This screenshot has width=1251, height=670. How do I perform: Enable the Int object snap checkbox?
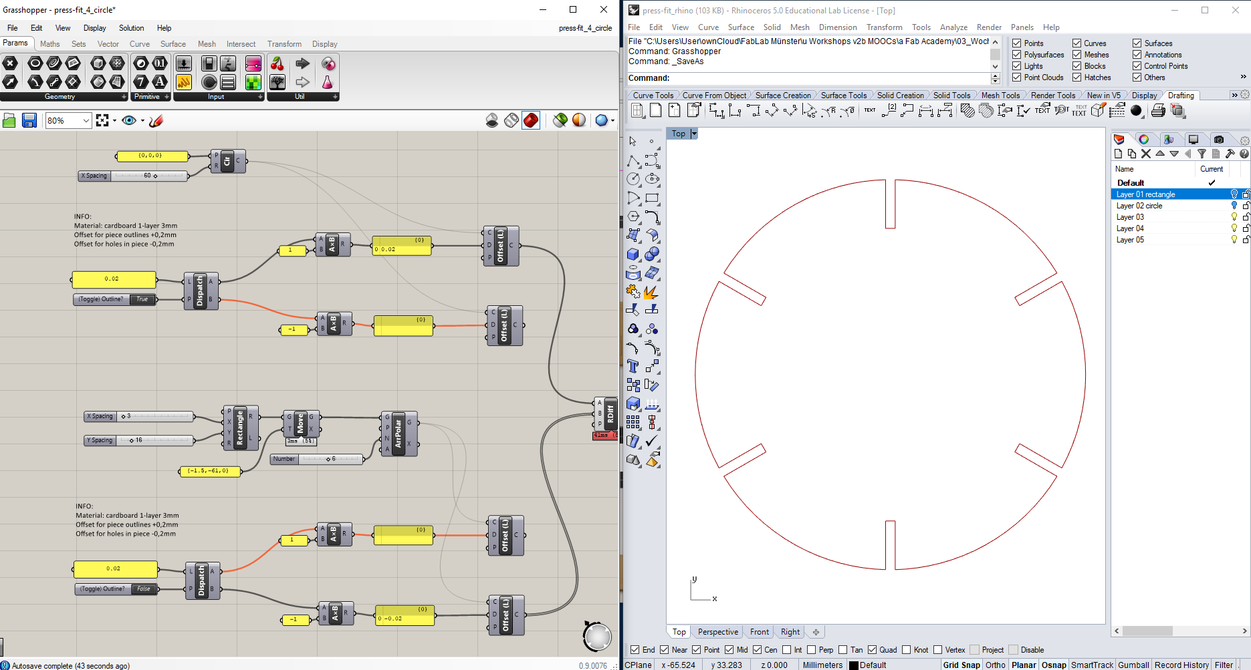click(787, 650)
